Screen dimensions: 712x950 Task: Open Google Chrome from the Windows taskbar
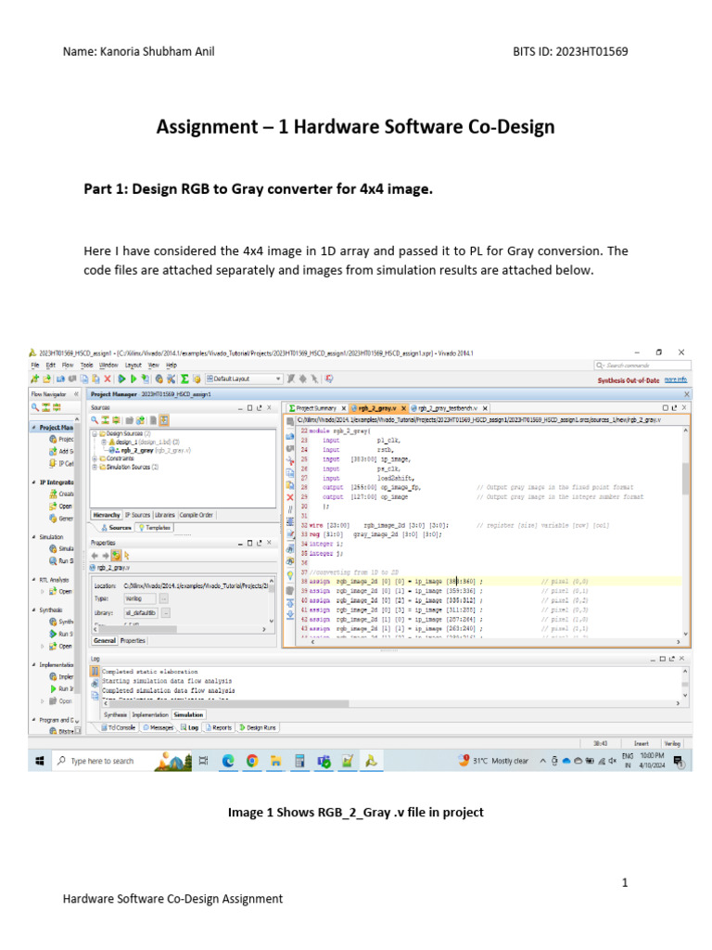251,761
